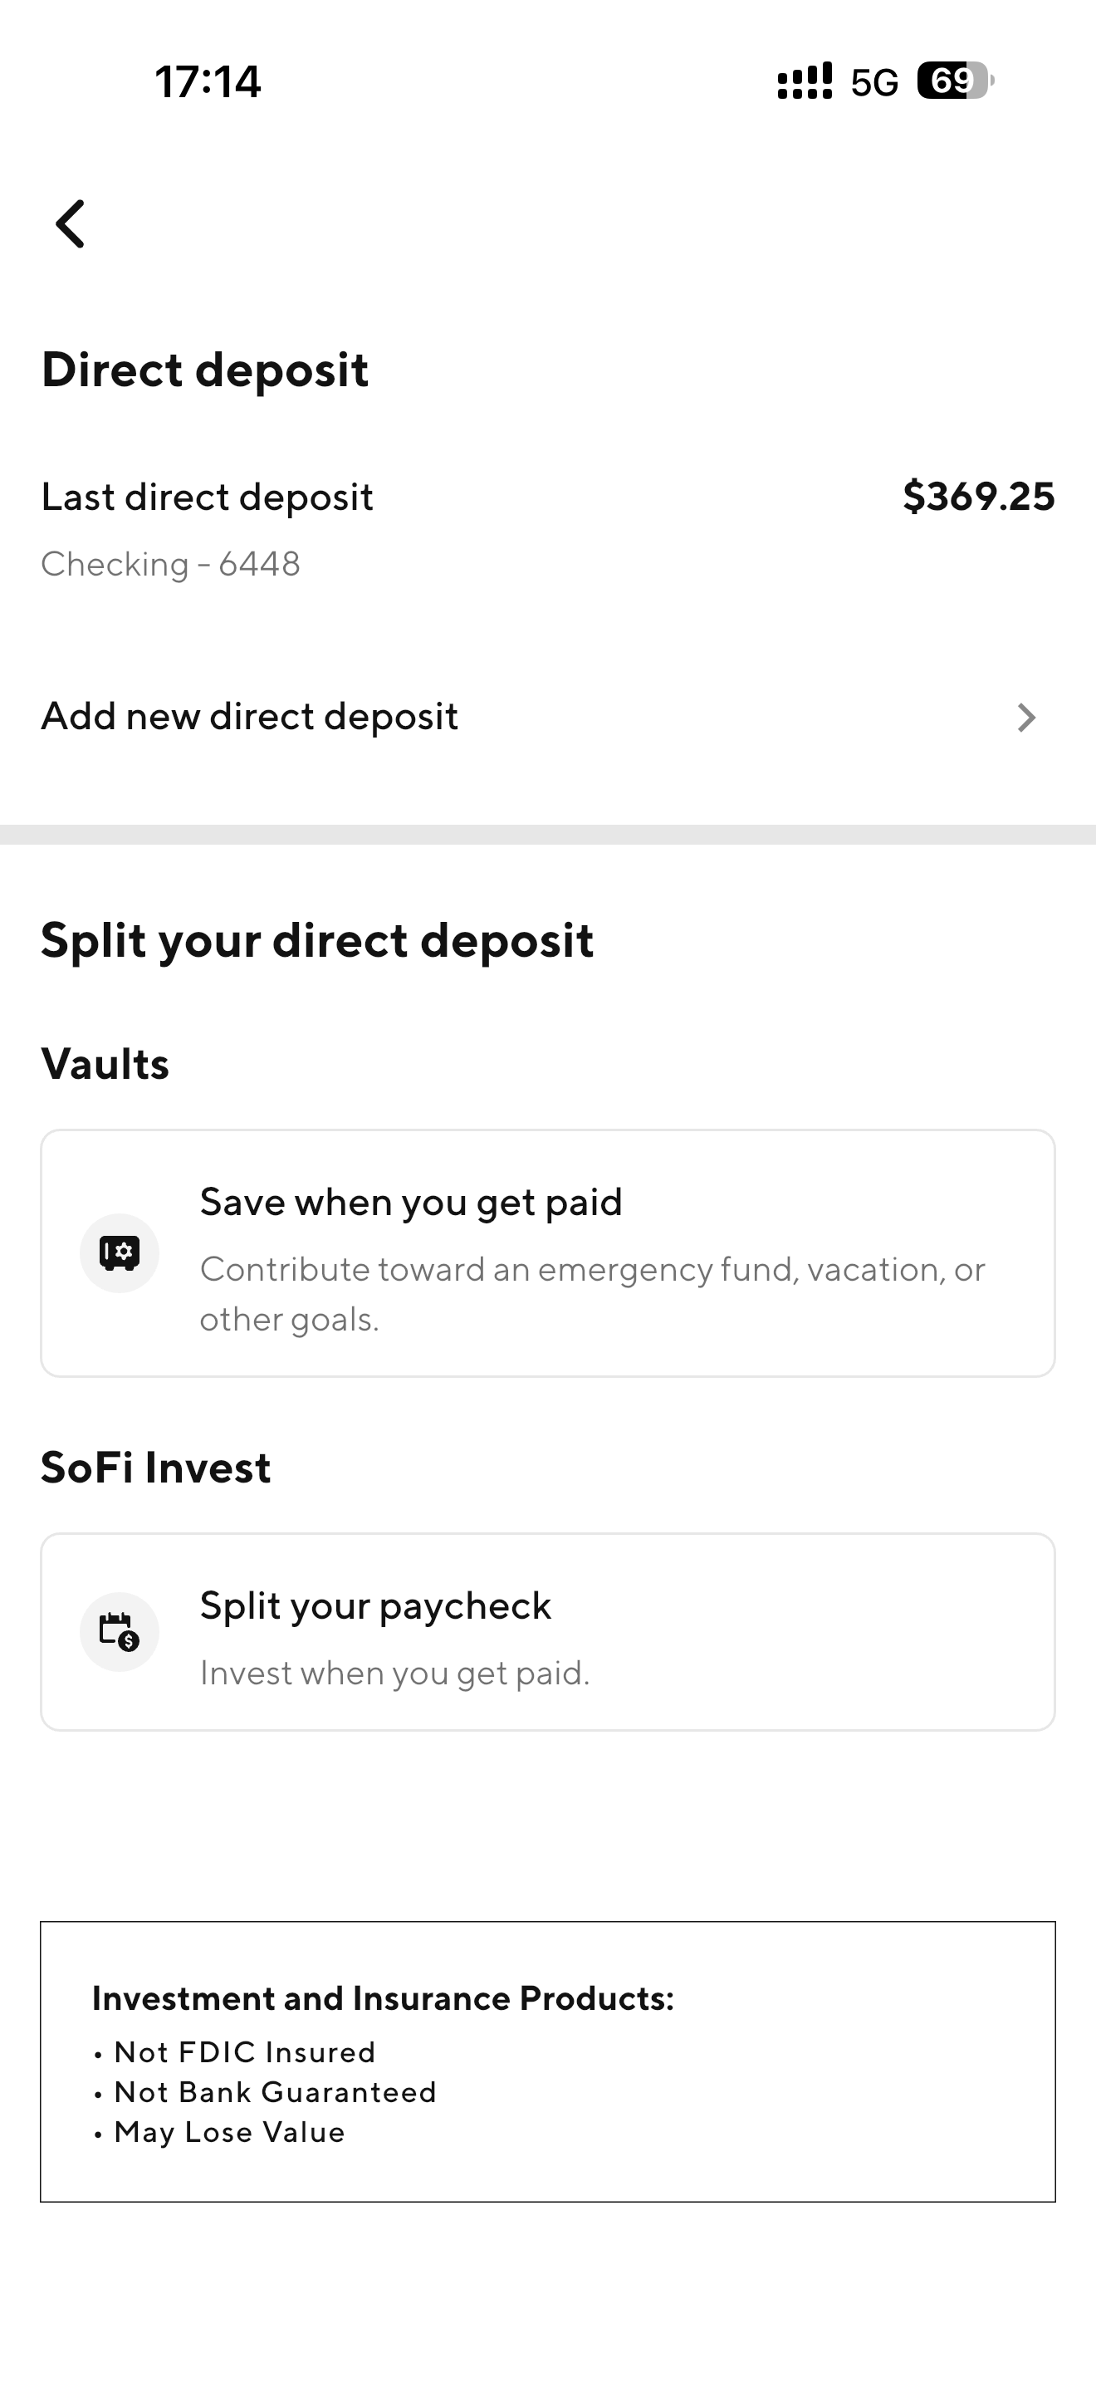The image size is (1096, 2382).
Task: Tap the Last direct deposit label
Action: (207, 497)
